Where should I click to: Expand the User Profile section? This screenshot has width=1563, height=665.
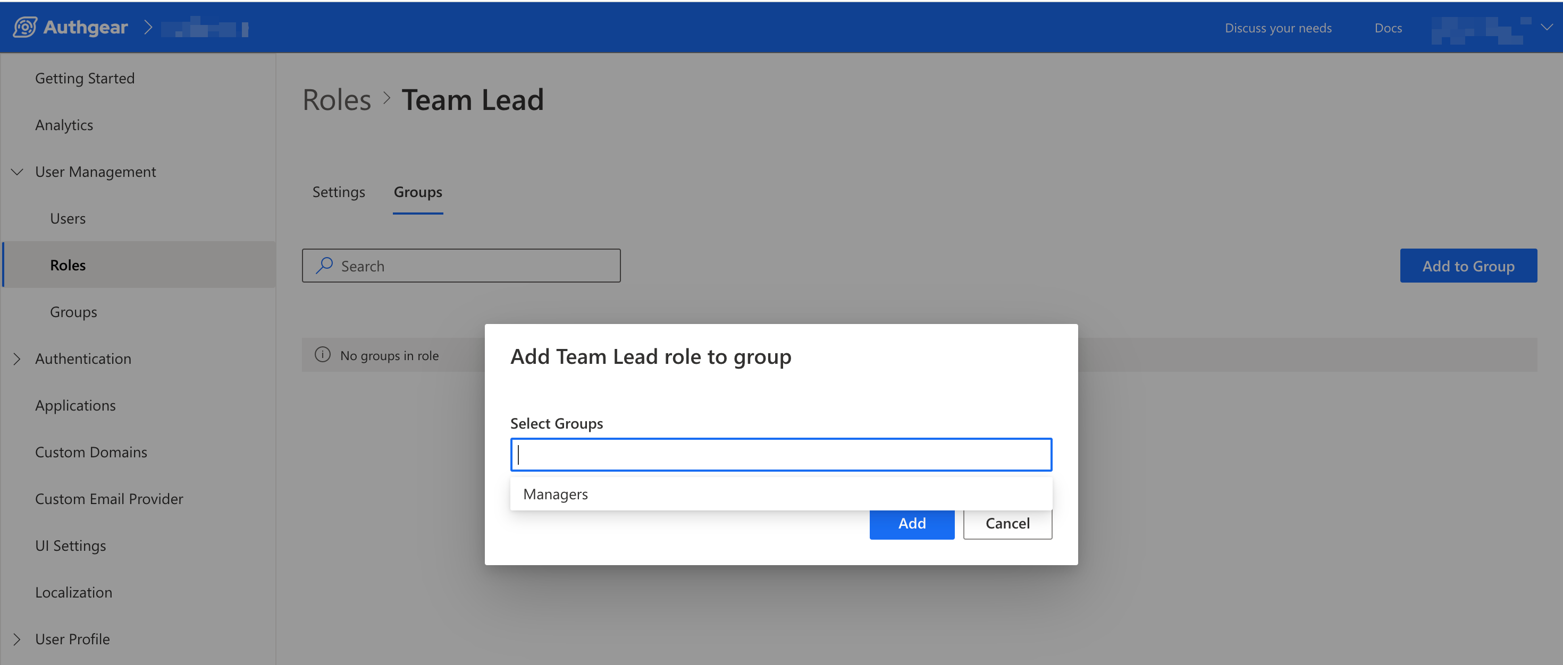click(x=17, y=639)
